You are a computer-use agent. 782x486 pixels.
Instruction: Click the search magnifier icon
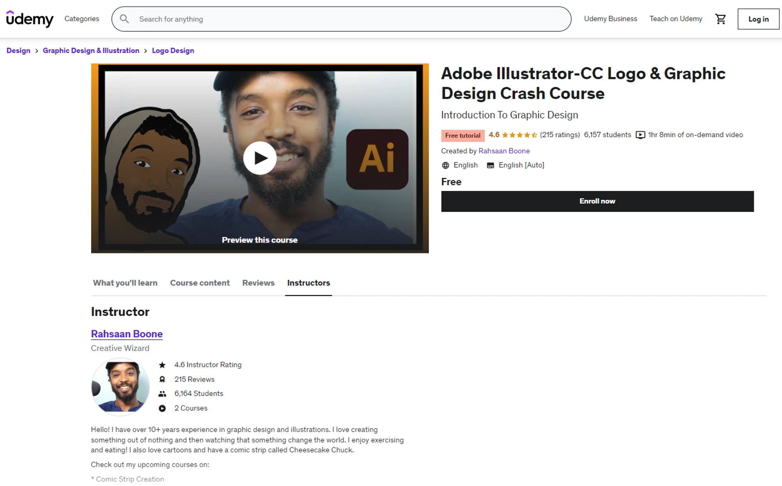[124, 19]
